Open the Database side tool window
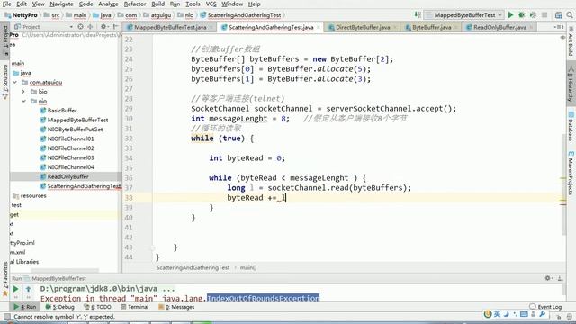Viewport: 576px width, 324px height. pos(571,126)
